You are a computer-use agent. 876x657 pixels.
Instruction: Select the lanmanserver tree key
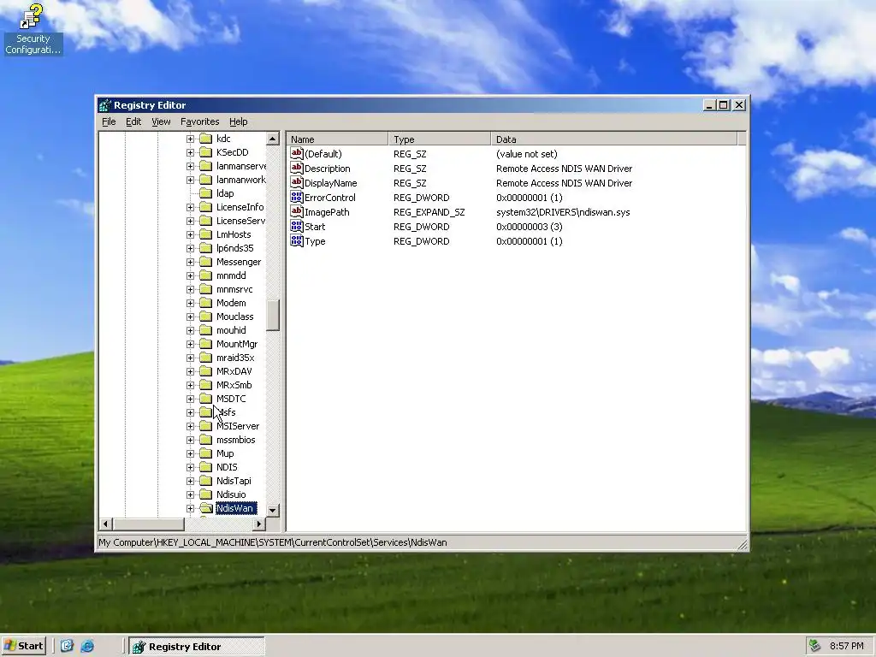click(x=240, y=166)
